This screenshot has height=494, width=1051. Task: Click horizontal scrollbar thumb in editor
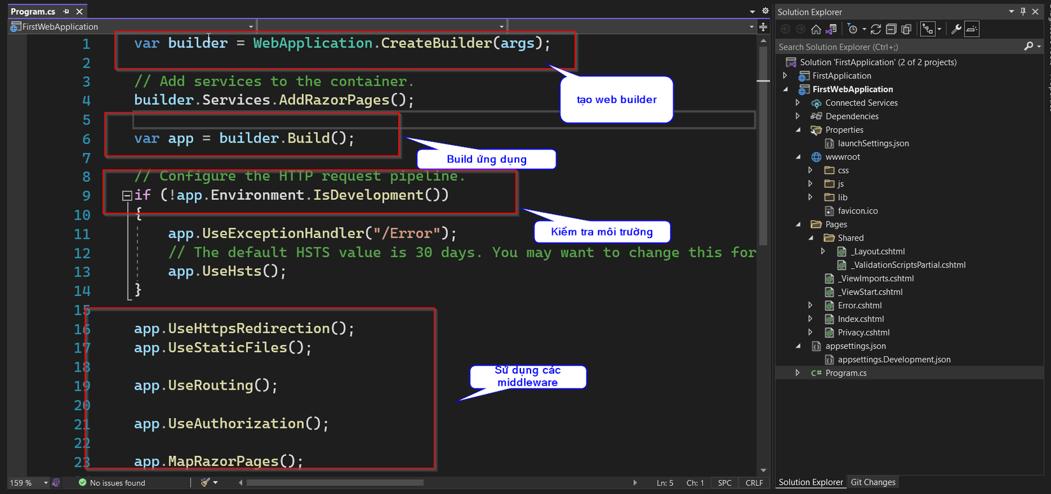[x=335, y=483]
